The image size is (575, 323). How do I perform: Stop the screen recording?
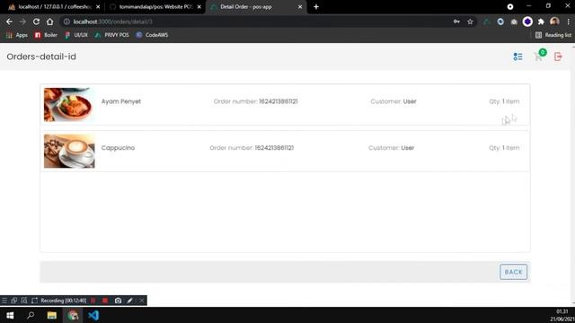[x=105, y=301]
